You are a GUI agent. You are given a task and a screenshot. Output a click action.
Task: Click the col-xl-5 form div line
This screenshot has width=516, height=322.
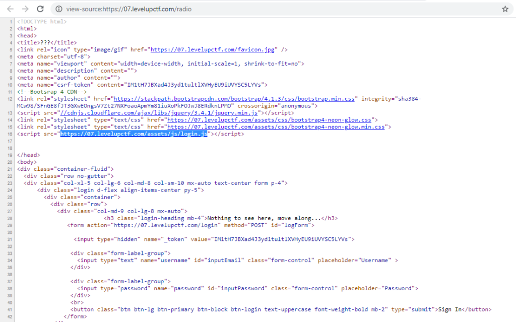(x=156, y=183)
